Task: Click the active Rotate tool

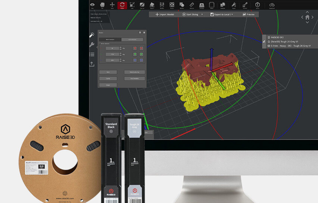Action: (x=122, y=5)
